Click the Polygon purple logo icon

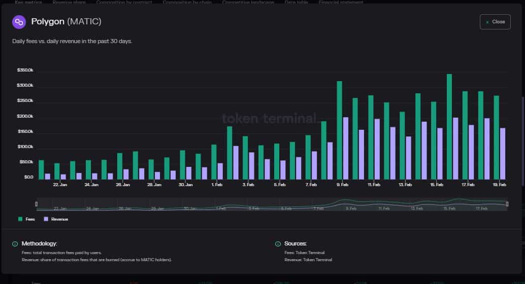[19, 22]
